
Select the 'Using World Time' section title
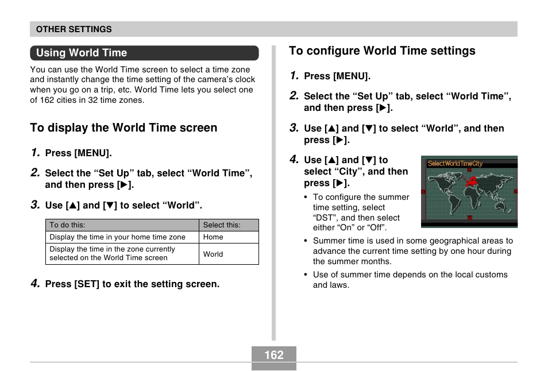pyautogui.click(x=82, y=53)
